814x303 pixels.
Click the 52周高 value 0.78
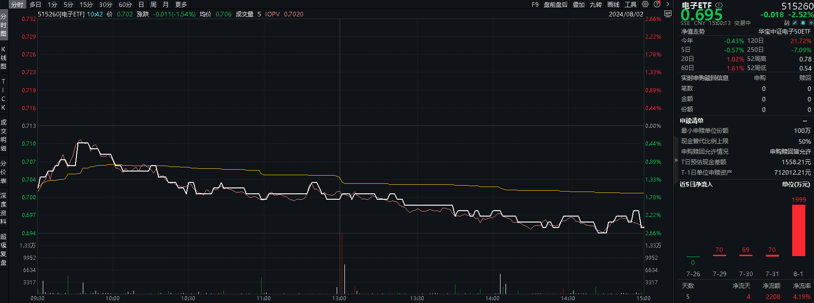tap(805, 59)
